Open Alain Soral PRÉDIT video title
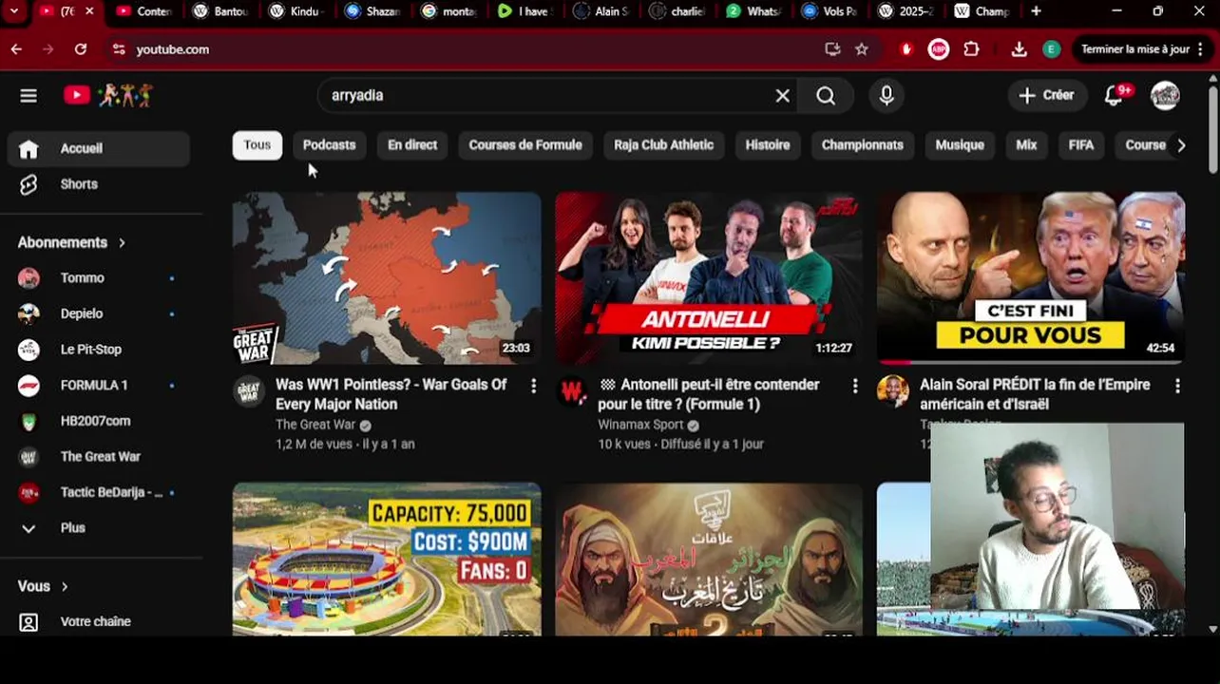Screen dimensions: 1220x684 click(1035, 394)
